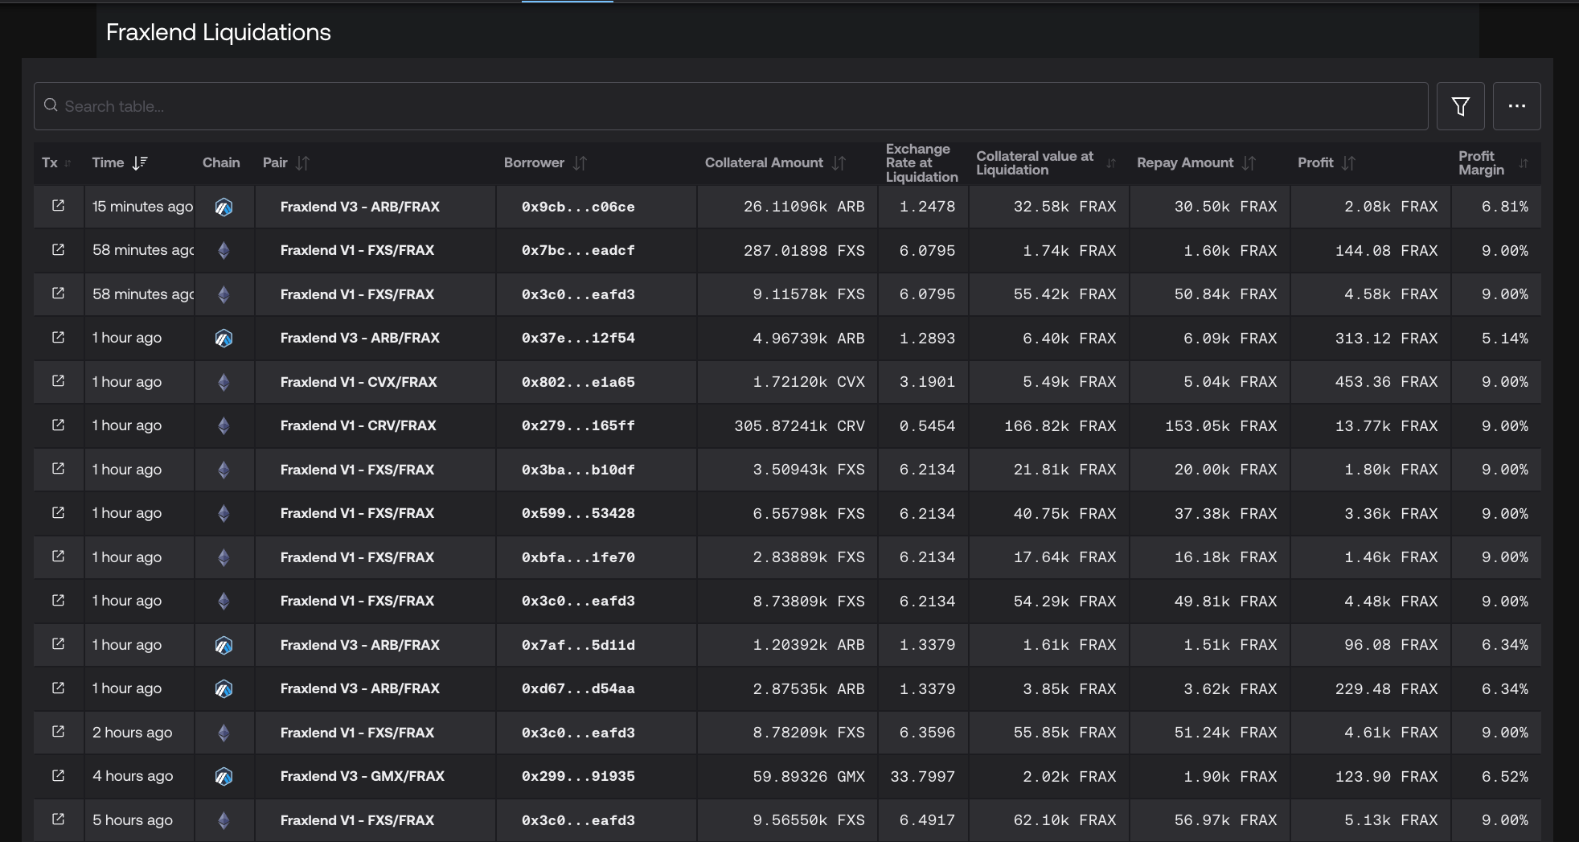Viewport: 1579px width, 842px height.
Task: Click inside the Search table field
Action: 724,106
